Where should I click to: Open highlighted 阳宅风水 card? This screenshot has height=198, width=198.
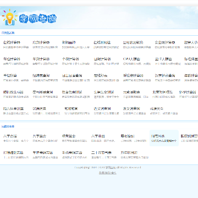click(164, 138)
